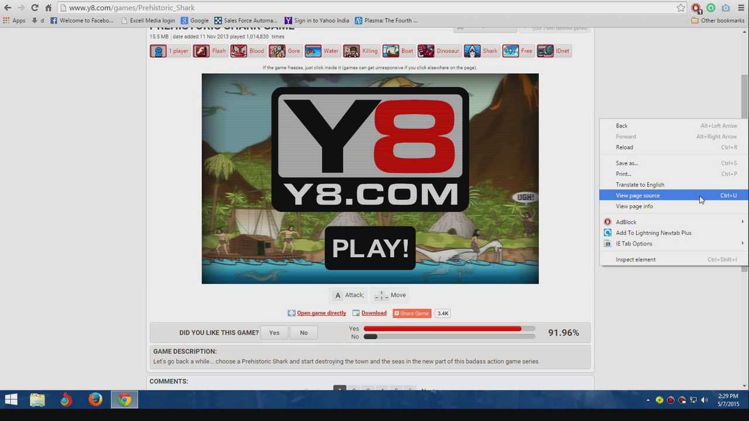Click the Free tag icon

tap(510, 51)
